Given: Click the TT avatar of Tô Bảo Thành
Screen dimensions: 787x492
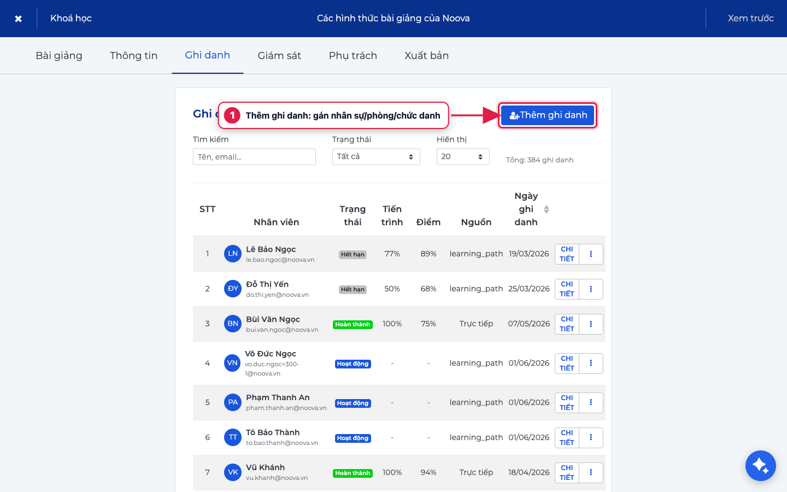Looking at the screenshot, I should point(233,437).
